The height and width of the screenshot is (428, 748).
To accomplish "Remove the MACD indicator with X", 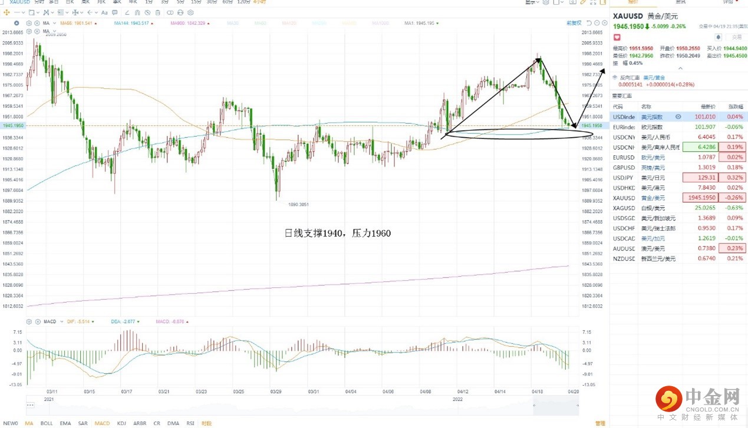I will click(38, 321).
